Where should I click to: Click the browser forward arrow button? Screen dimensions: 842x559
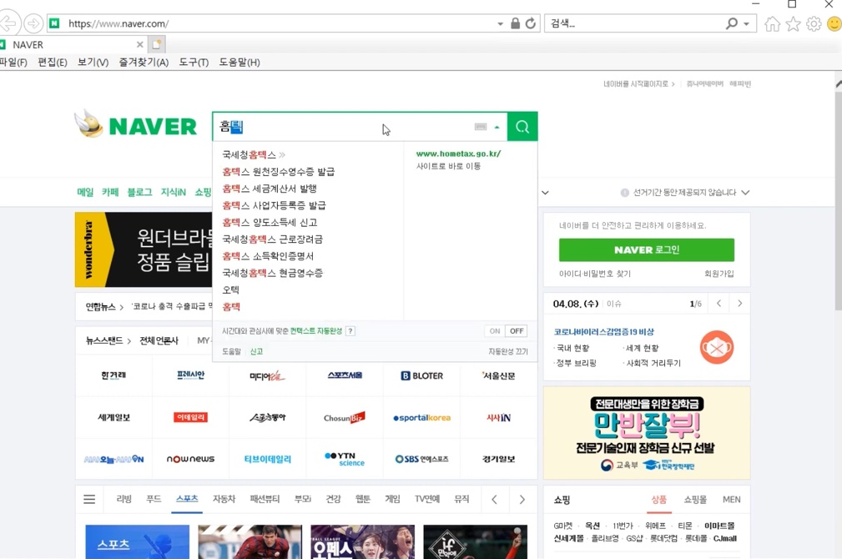(x=33, y=23)
